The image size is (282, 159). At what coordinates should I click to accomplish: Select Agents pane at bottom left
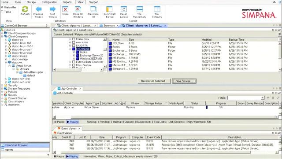25,150
